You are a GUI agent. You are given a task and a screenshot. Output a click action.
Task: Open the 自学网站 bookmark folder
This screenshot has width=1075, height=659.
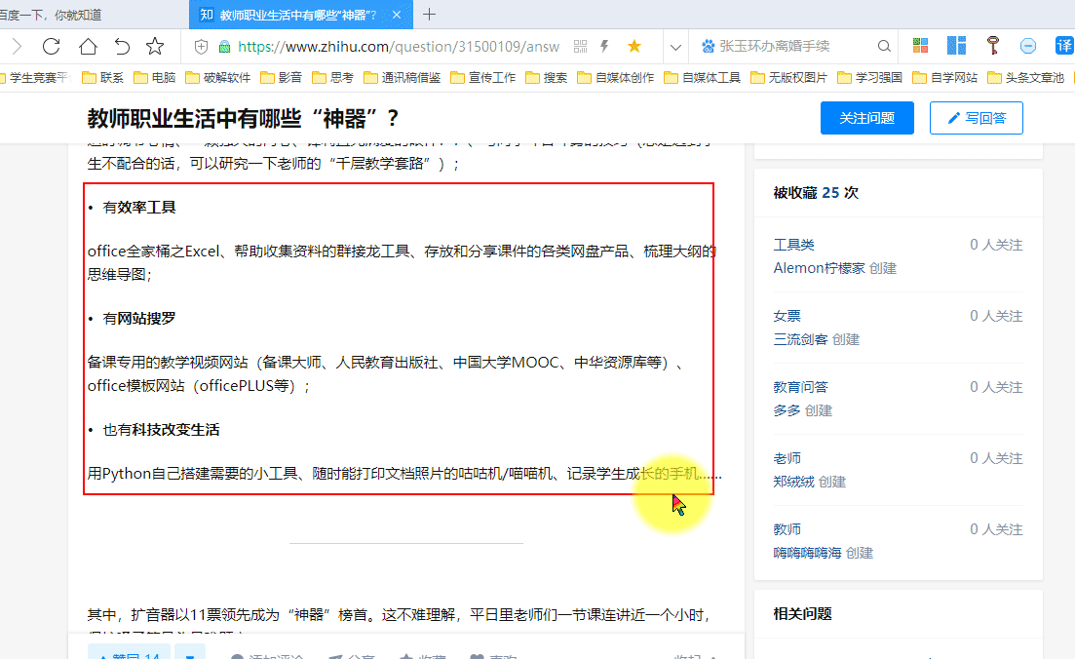pyautogui.click(x=944, y=77)
